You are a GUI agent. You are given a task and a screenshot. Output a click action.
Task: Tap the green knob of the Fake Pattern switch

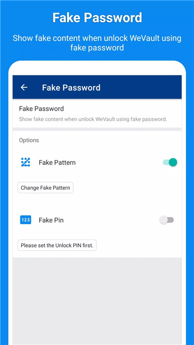[173, 162]
